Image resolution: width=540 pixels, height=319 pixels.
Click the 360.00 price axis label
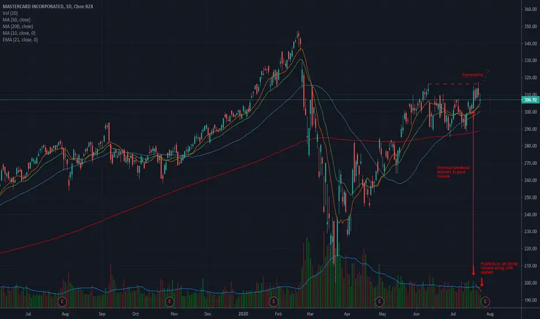point(530,9)
